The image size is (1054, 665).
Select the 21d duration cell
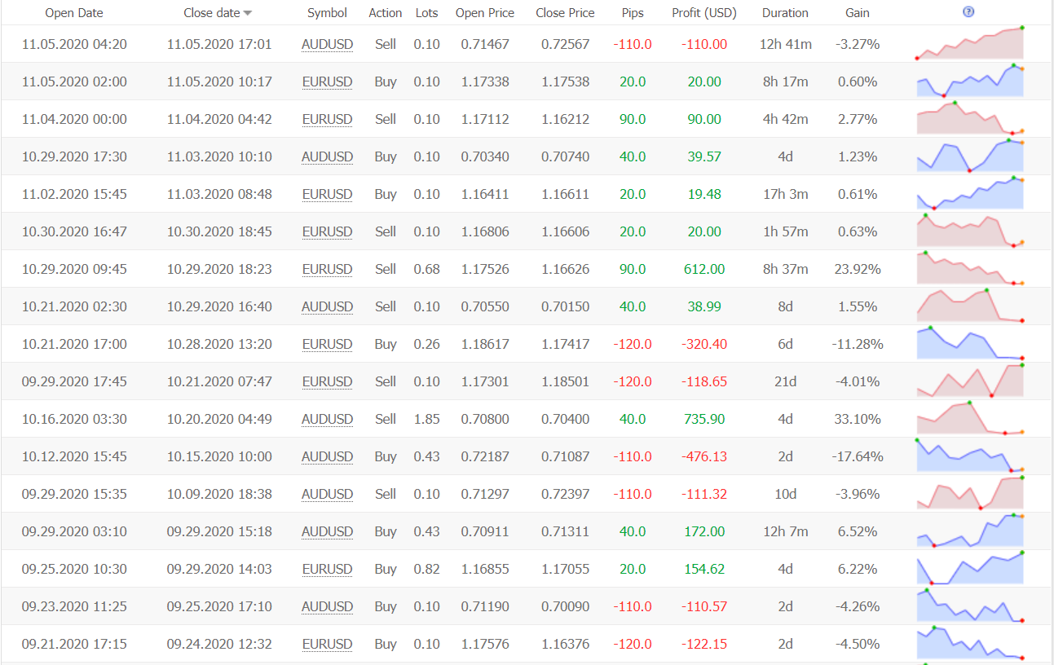[x=785, y=381]
